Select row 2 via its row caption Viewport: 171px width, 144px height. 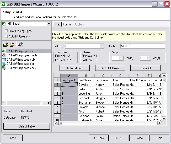[x=57, y=84]
